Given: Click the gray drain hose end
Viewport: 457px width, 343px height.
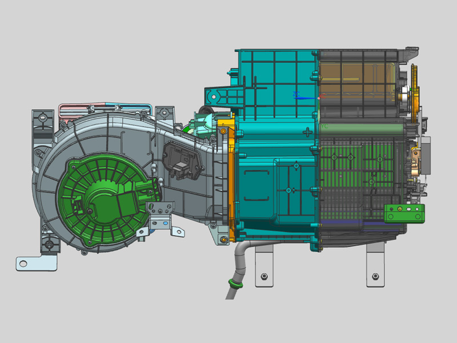Looking at the screenshot, I should [x=230, y=293].
